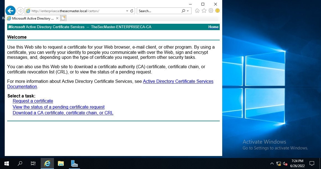The width and height of the screenshot is (321, 169).
Task: Open File Explorer from taskbar
Action: (61, 163)
